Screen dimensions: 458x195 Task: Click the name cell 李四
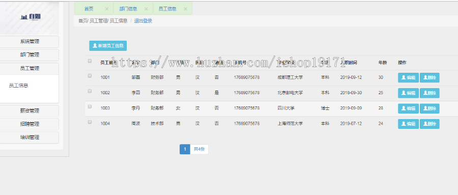click(136, 93)
